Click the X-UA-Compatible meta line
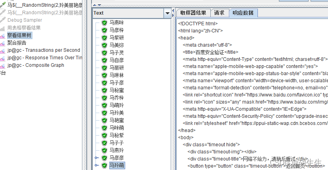This screenshot has width=328, height=170. click(244, 109)
